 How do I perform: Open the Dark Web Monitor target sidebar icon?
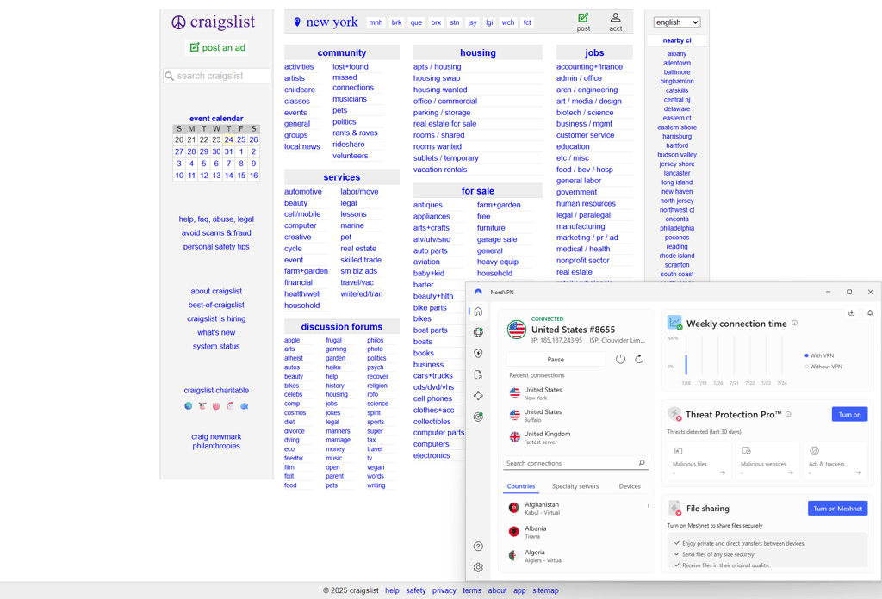[x=478, y=417]
